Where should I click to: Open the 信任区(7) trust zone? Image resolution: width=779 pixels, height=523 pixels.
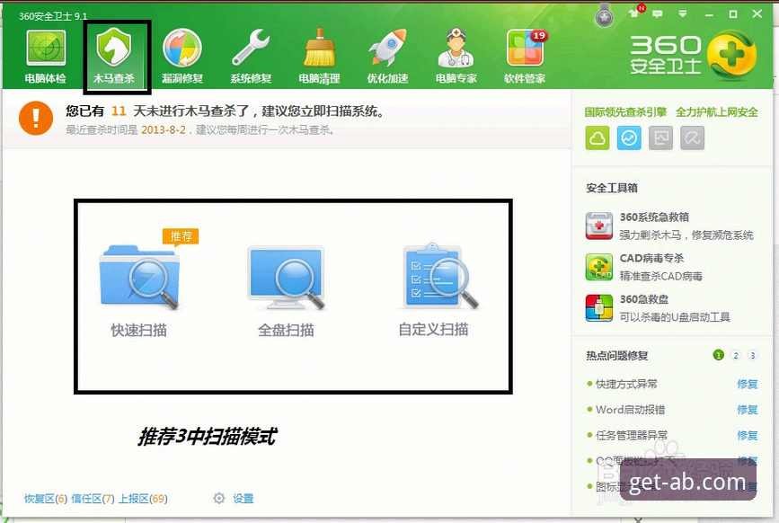pyautogui.click(x=93, y=499)
